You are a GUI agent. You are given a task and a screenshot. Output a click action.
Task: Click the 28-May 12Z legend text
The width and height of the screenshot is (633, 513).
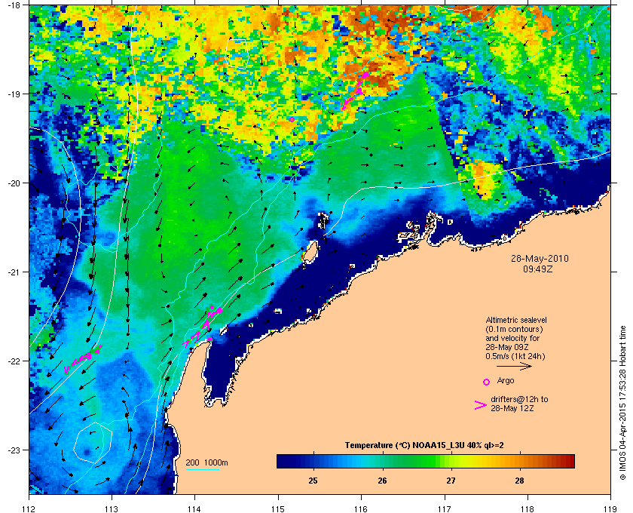click(512, 408)
